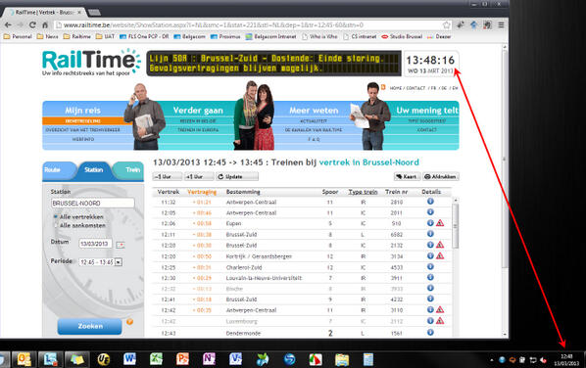The image size is (586, 368).
Task: Open the Chrome menu icon
Action: point(501,25)
